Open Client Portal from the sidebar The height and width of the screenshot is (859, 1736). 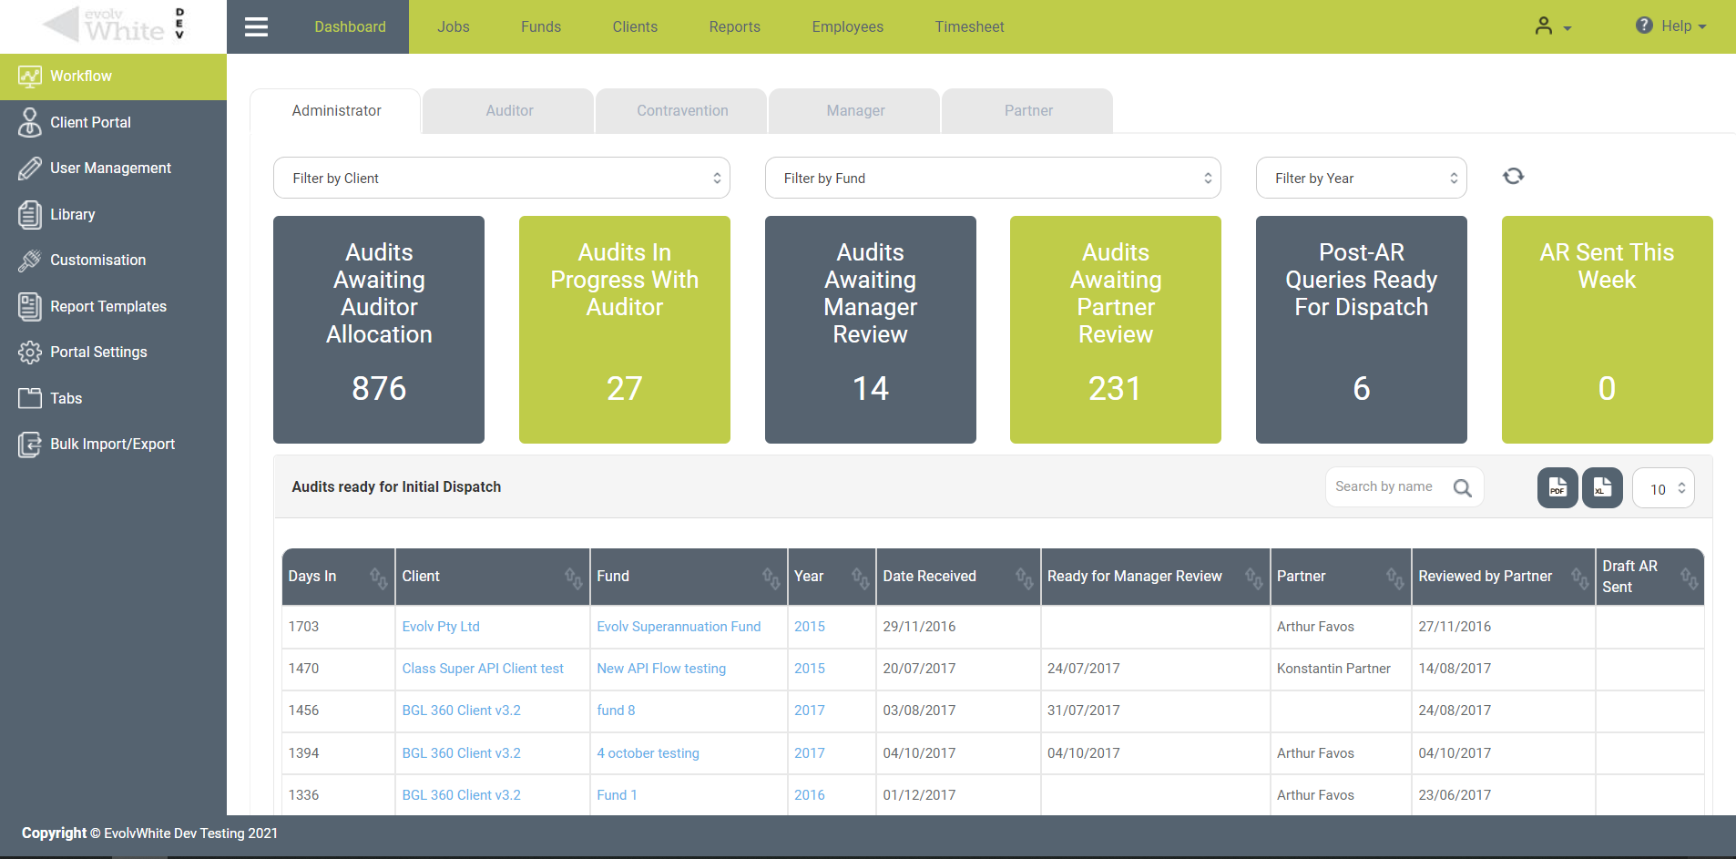(x=91, y=122)
